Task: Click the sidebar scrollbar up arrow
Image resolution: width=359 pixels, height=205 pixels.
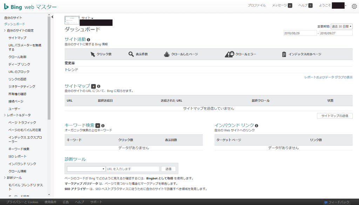Action: (49, 15)
